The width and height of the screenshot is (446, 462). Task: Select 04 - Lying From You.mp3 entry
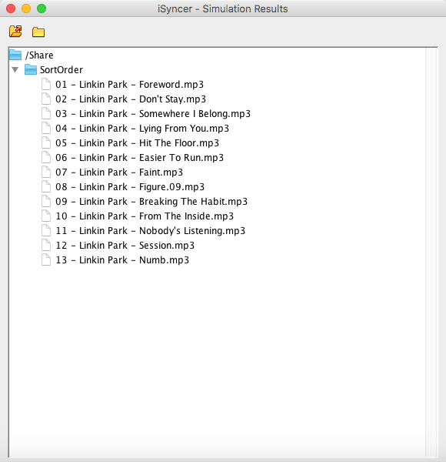point(142,129)
